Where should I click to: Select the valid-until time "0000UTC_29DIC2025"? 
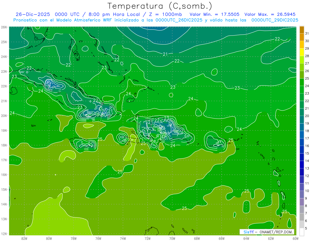[275, 20]
